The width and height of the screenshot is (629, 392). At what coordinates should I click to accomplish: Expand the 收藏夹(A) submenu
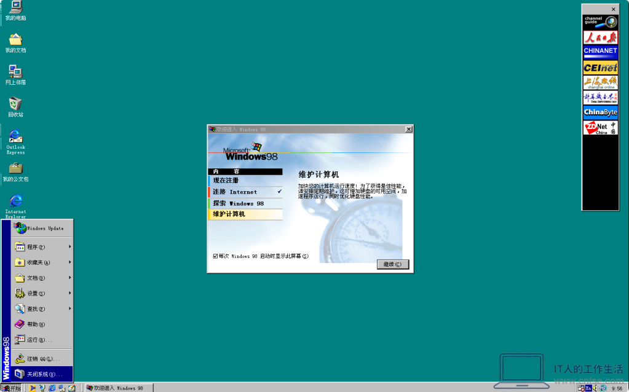click(42, 262)
